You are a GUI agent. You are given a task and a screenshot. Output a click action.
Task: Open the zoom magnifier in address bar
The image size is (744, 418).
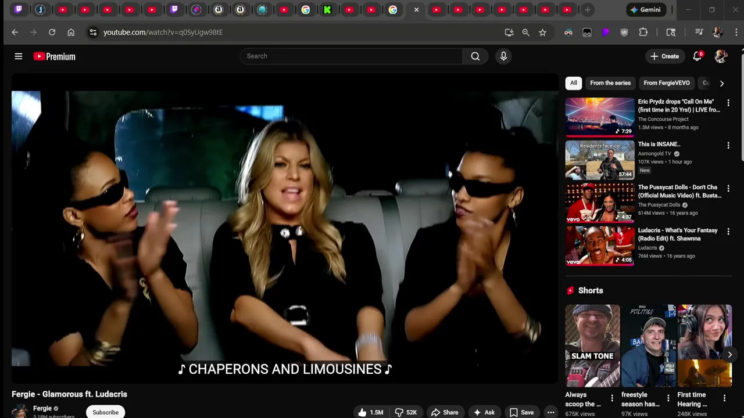click(526, 33)
